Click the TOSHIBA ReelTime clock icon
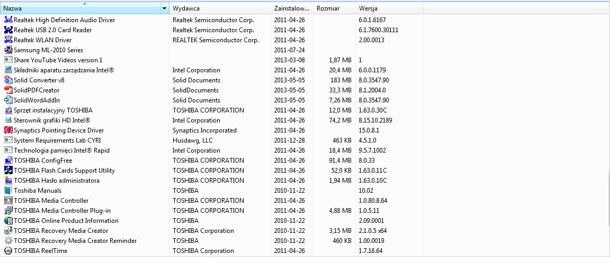Screen dimensions: 610x263 coord(8,251)
